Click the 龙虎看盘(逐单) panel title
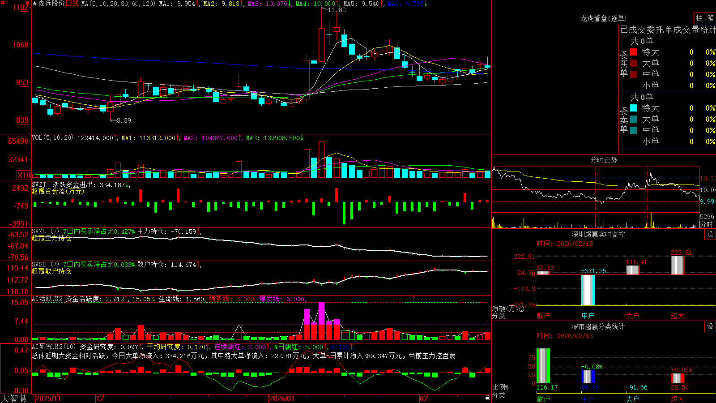 pos(603,18)
